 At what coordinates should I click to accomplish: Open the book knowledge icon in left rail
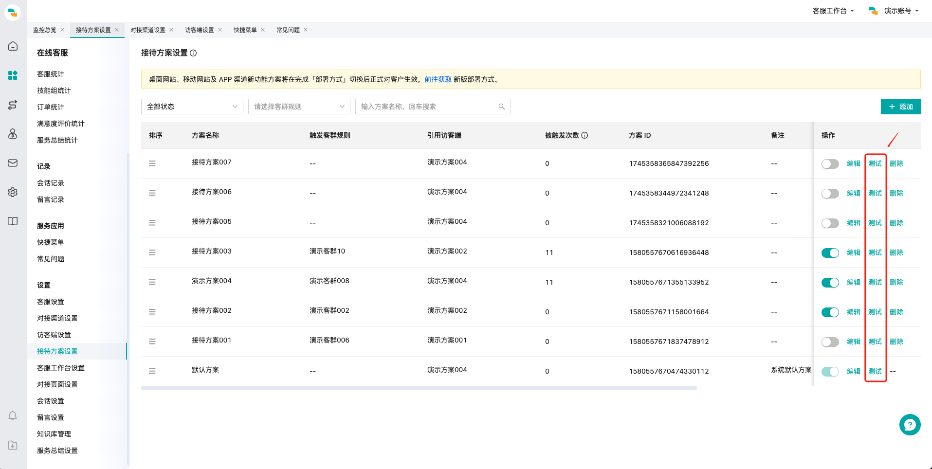coord(13,221)
